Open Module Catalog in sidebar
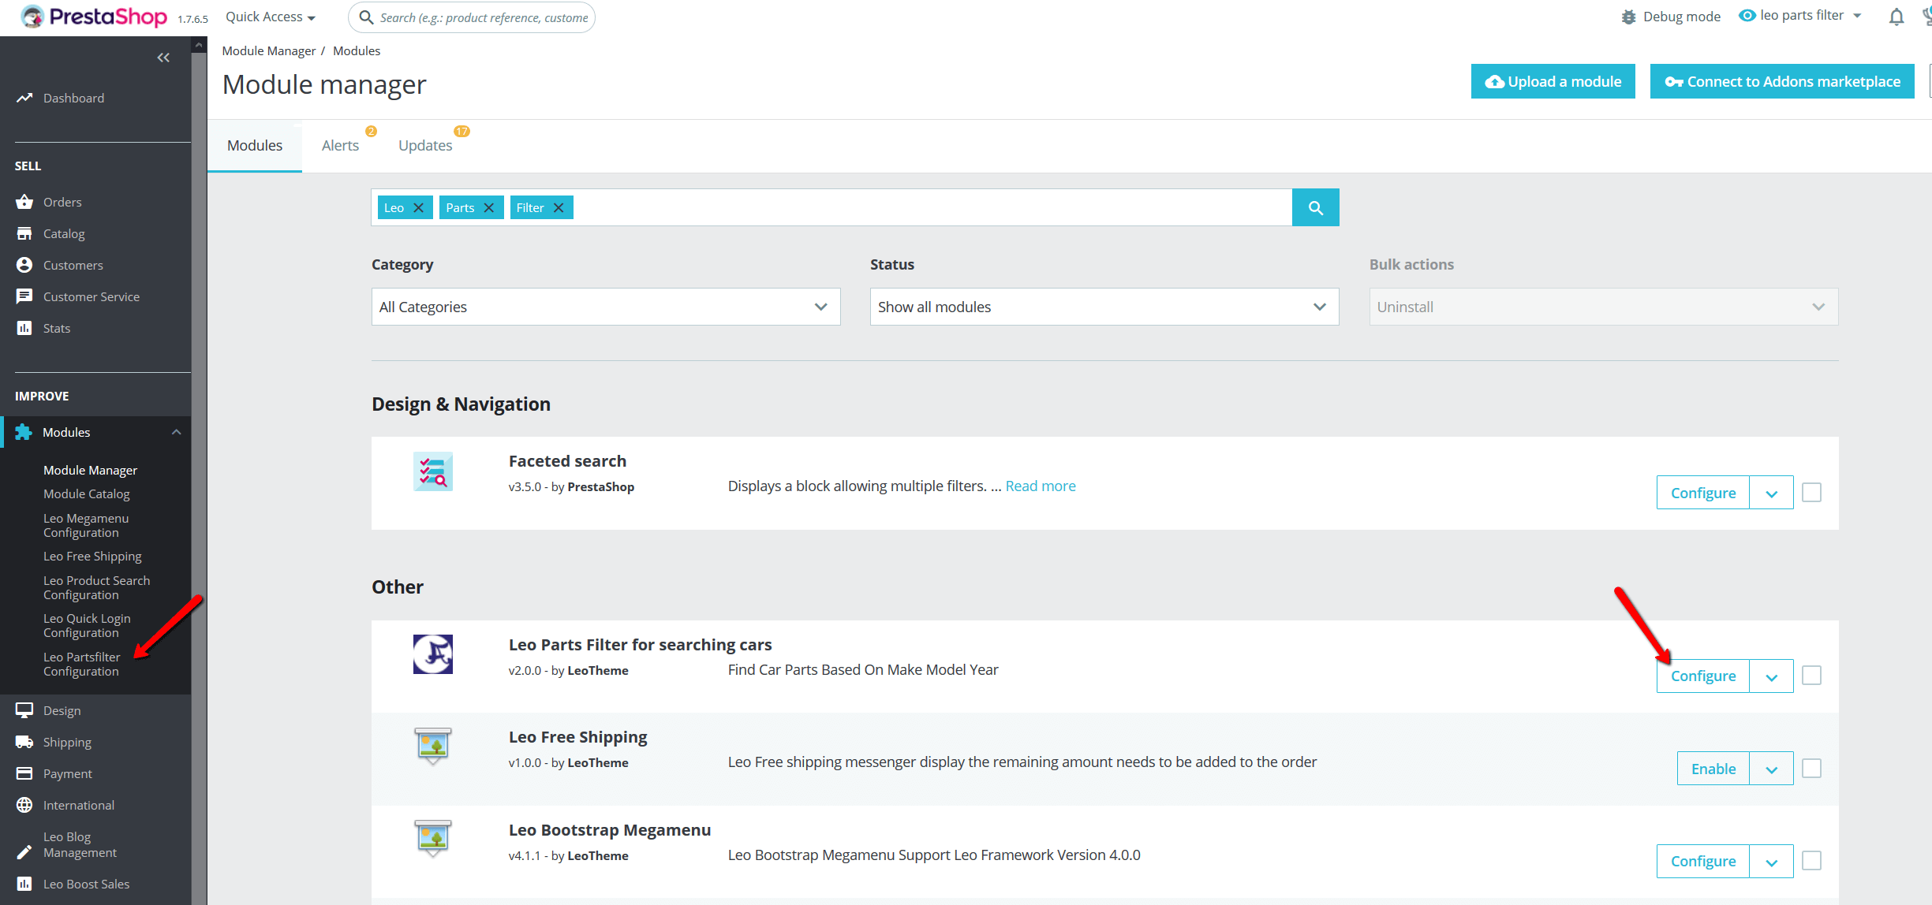This screenshot has width=1932, height=905. click(86, 493)
